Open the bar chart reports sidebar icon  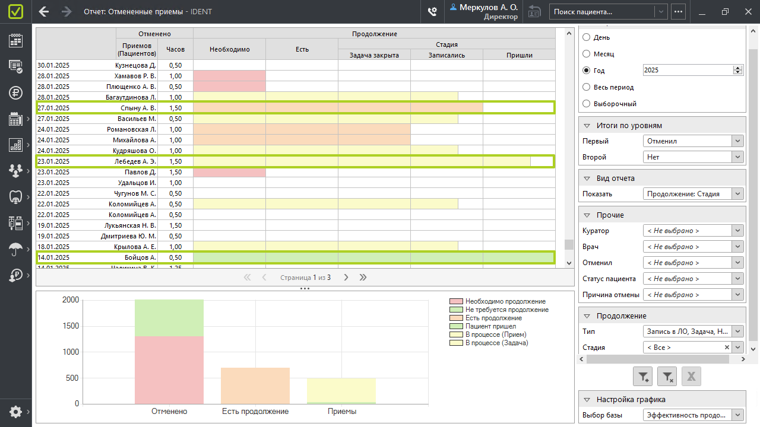[15, 145]
